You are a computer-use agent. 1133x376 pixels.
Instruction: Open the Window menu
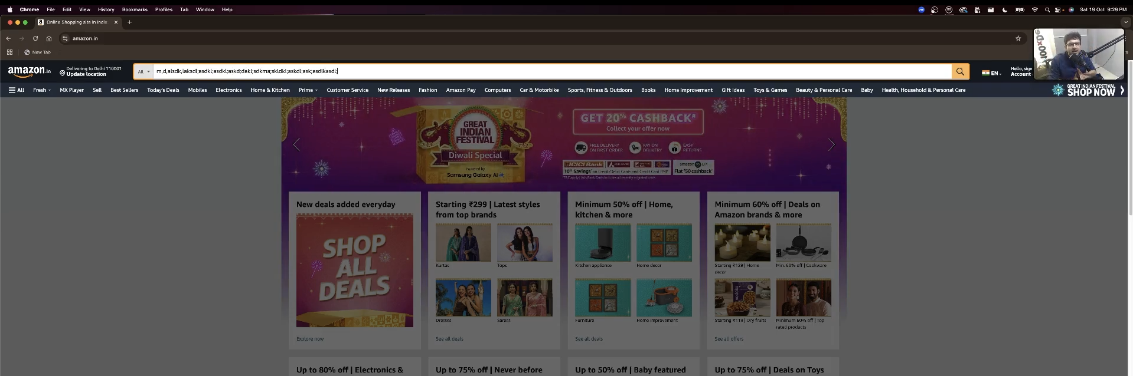pos(205,9)
